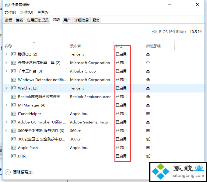The height and width of the screenshot is (182, 207).
Task: Sort by the 状态 column header
Action: click(129, 45)
